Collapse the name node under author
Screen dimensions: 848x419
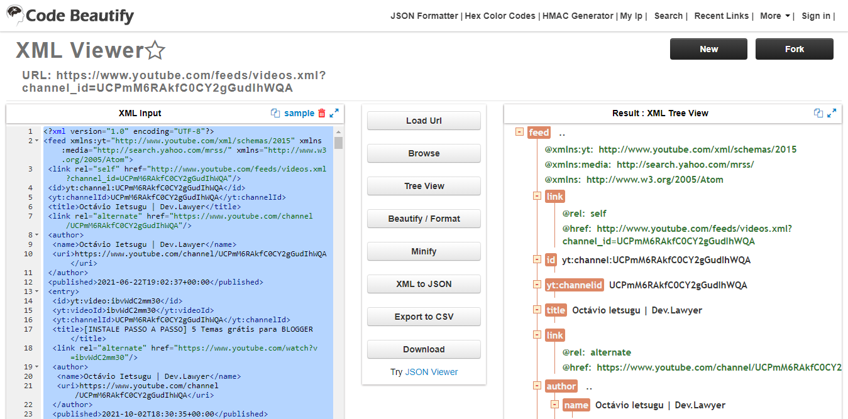(554, 405)
